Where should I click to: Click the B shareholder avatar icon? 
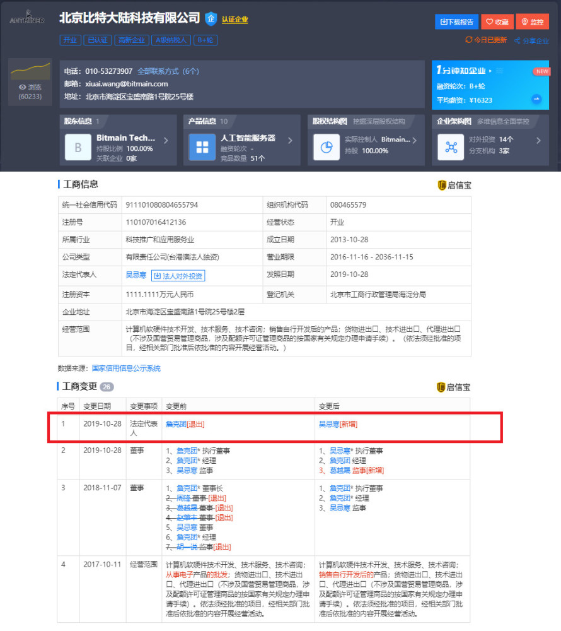pyautogui.click(x=78, y=147)
